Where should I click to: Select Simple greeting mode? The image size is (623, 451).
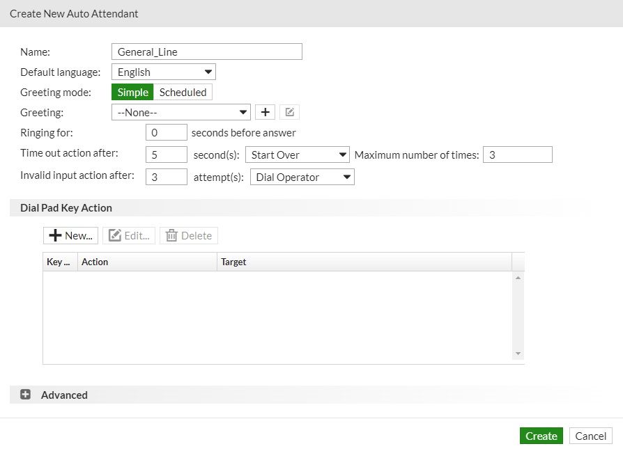point(132,92)
